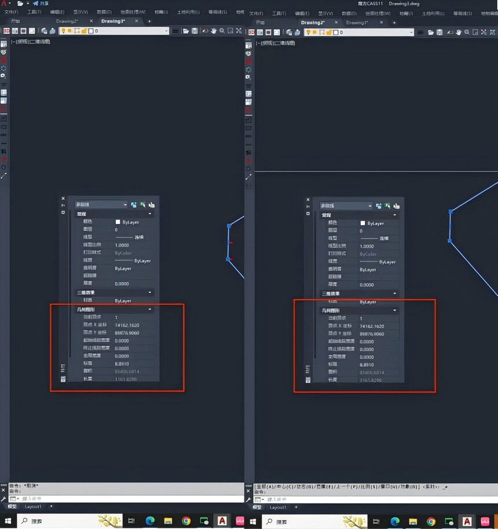The height and width of the screenshot is (529, 498).
Task: Open Microsoft Edge from the left half taskbar
Action: [150, 521]
